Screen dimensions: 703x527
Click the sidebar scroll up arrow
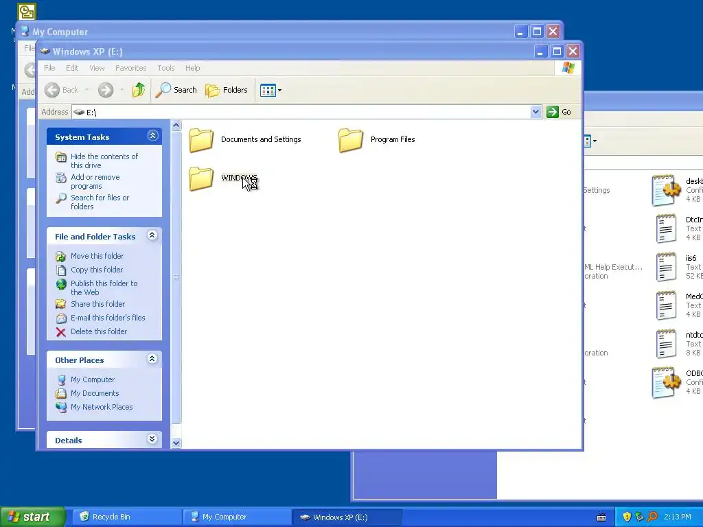[x=176, y=126]
